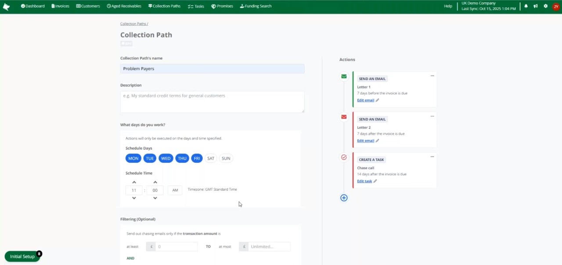Click the plus icon to add an action
The image size is (562, 265).
344,198
